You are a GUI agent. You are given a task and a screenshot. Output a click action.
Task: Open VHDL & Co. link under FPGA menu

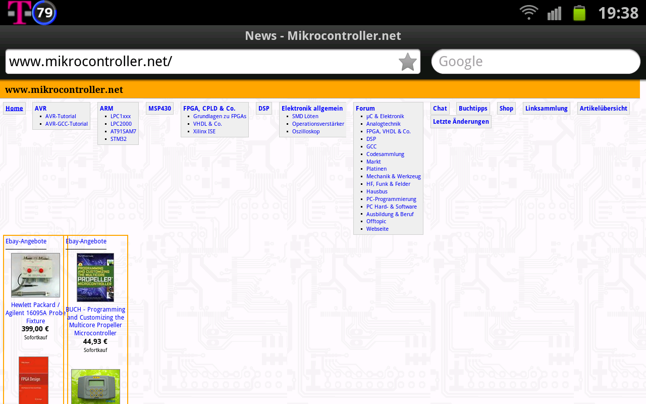207,124
